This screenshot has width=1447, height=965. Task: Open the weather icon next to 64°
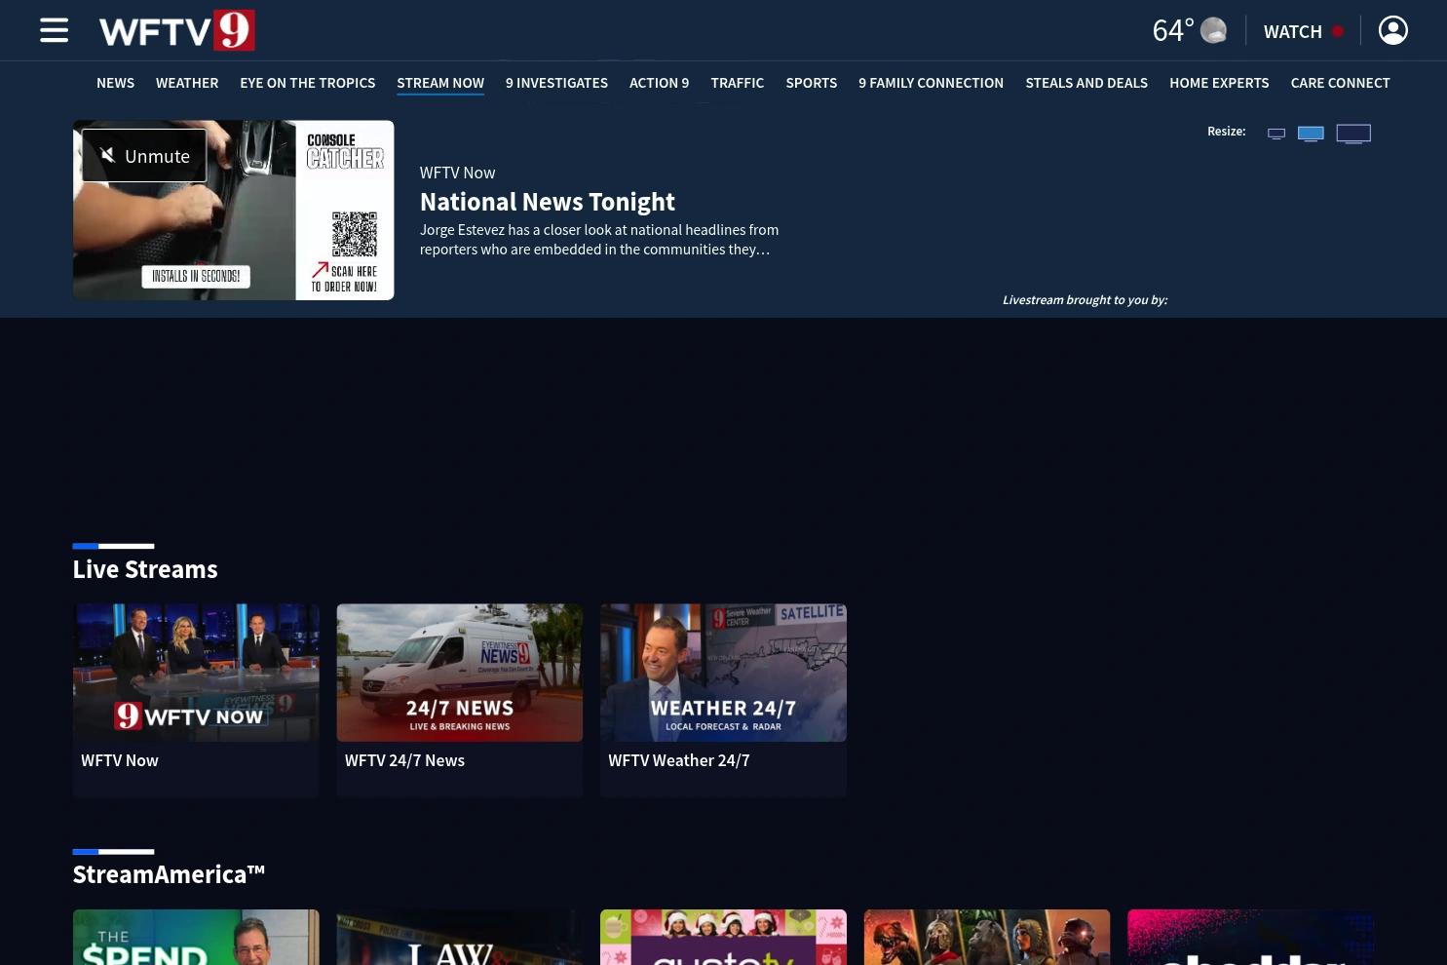tap(1213, 30)
